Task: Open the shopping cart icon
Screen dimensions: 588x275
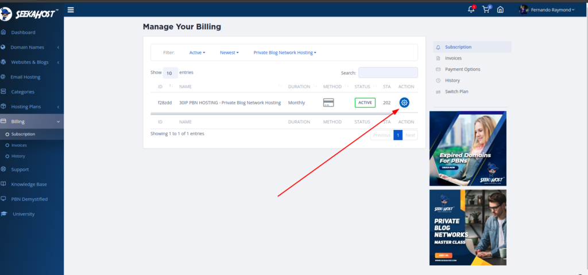Action: (486, 9)
